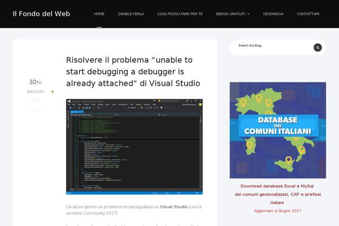Screen dimensions: 339x226
Task: Follow the Download database Excel e MySql link
Action: (278, 194)
